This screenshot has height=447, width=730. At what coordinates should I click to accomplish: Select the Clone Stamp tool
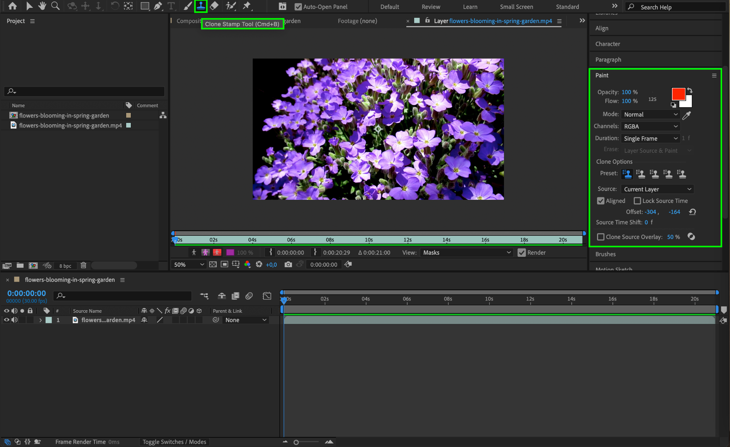(x=201, y=6)
